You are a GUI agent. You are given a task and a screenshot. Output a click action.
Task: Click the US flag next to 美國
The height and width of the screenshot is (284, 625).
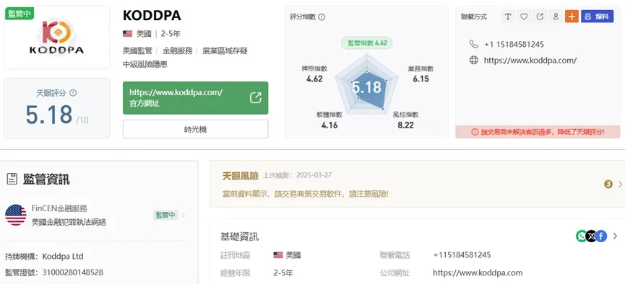coord(128,34)
